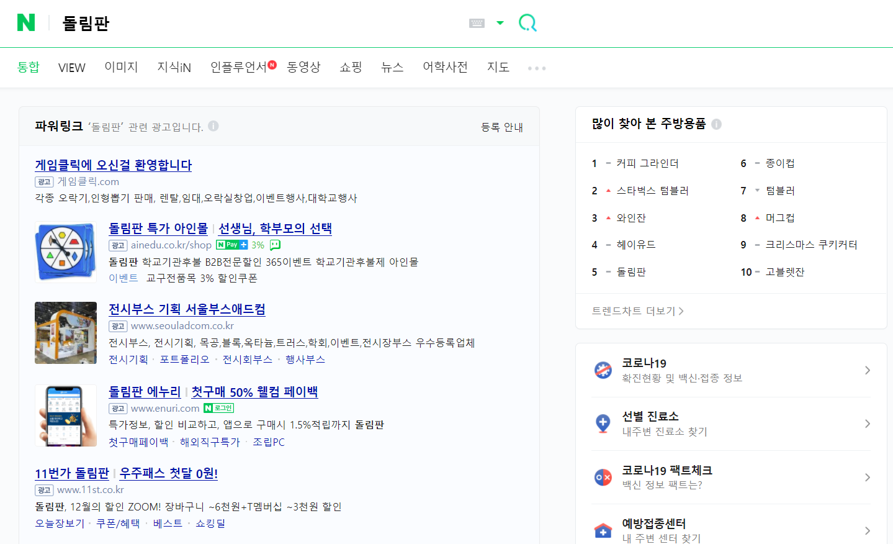The image size is (893, 544).
Task: Open 첫구매 50% 웰컴 페이백 link
Action: (x=254, y=392)
